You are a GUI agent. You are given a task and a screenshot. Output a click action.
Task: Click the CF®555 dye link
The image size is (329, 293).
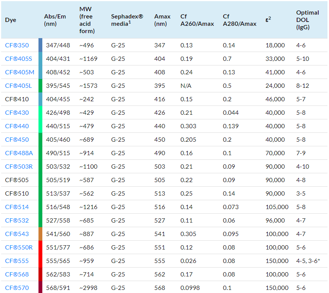pyautogui.click(x=17, y=261)
